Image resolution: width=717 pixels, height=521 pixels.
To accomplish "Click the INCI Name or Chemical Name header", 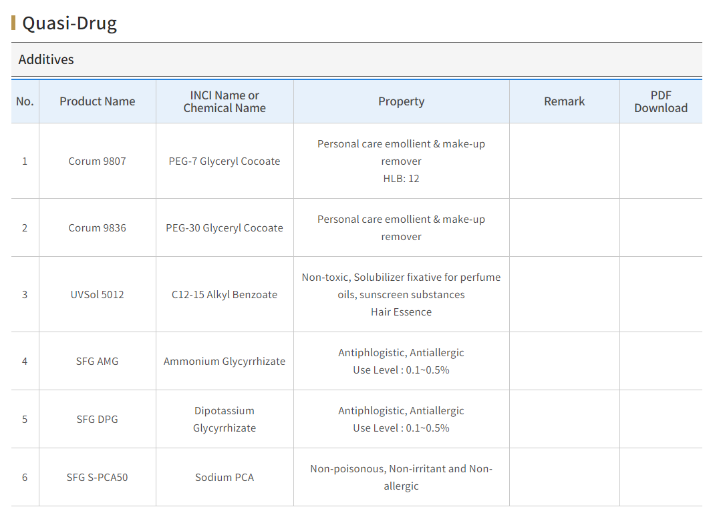I will coord(225,101).
